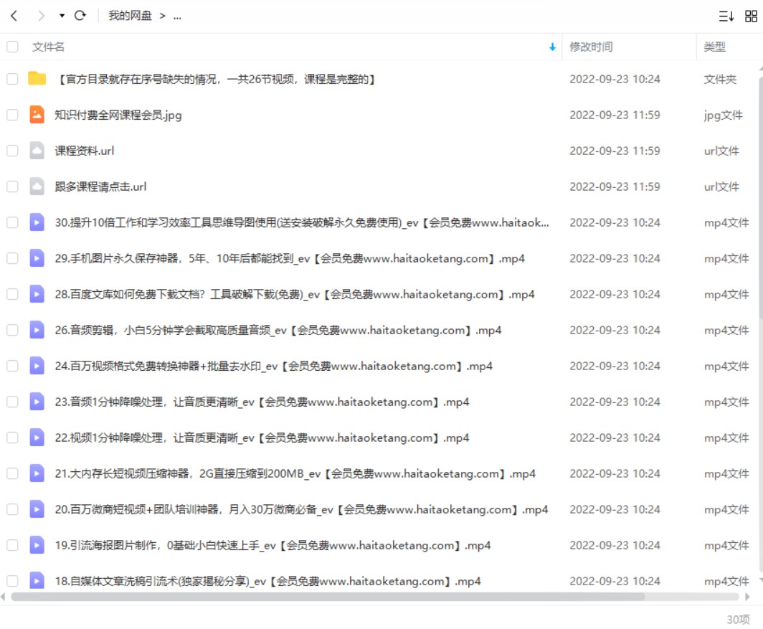Viewport: 763px width, 629px height.
Task: Open 18.自媒体文章洗稿引流术 video name
Action: 267,581
